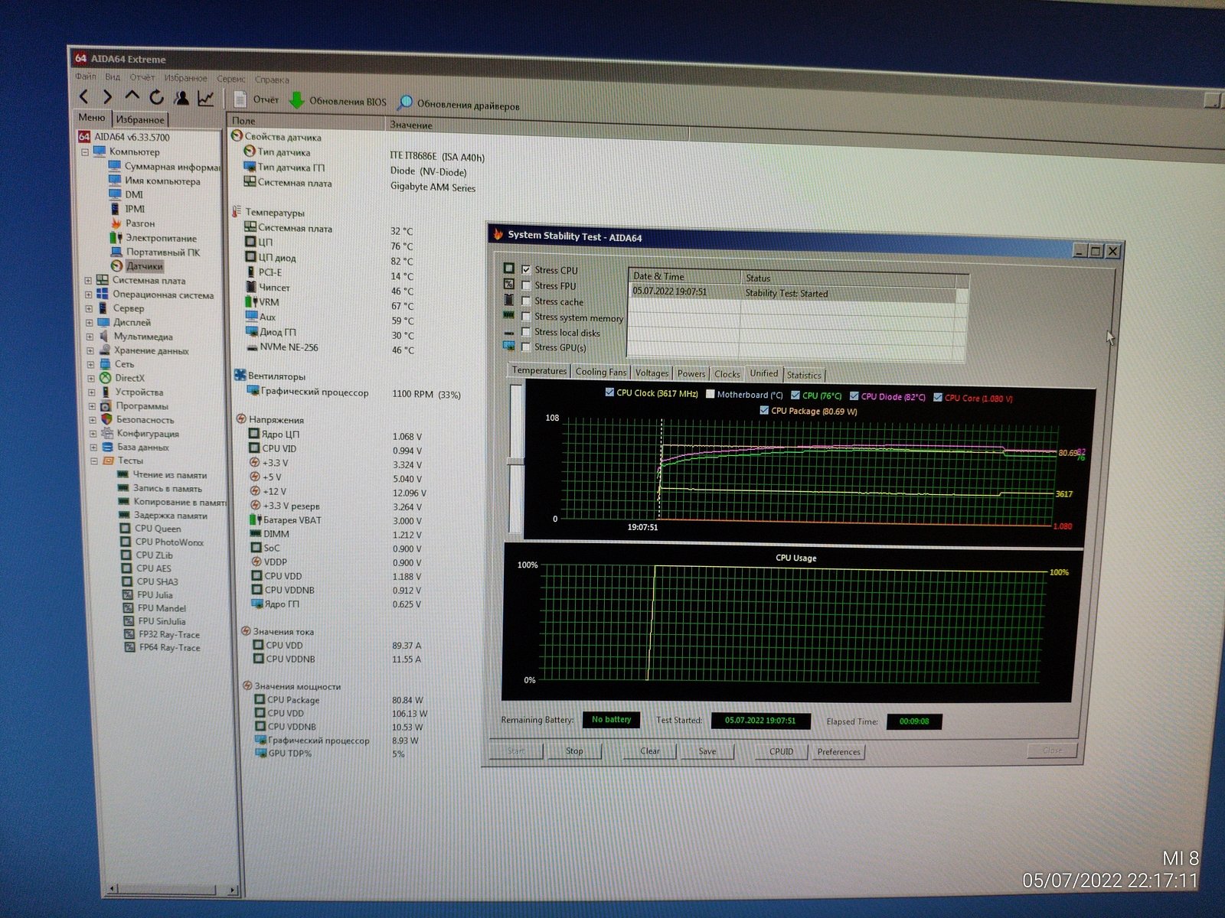Open the Preferences button
Viewport: 1225px width, 918px height.
pos(838,752)
